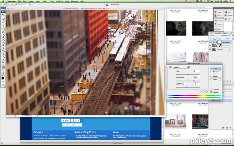Toggle lock all in Layers panel
Screen dimensions: 234x146
(x=220, y=39)
